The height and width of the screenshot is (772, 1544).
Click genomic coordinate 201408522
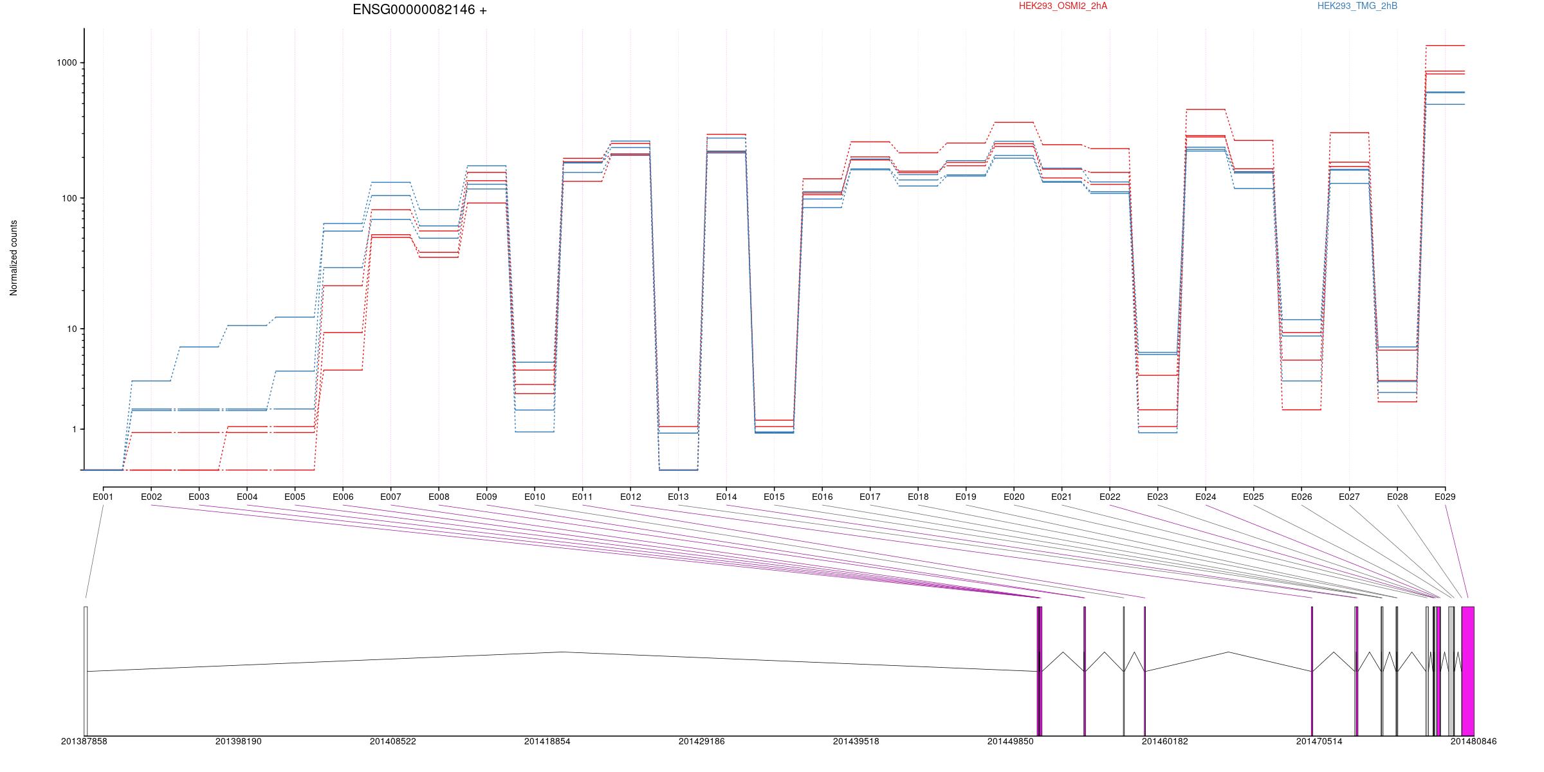click(393, 741)
